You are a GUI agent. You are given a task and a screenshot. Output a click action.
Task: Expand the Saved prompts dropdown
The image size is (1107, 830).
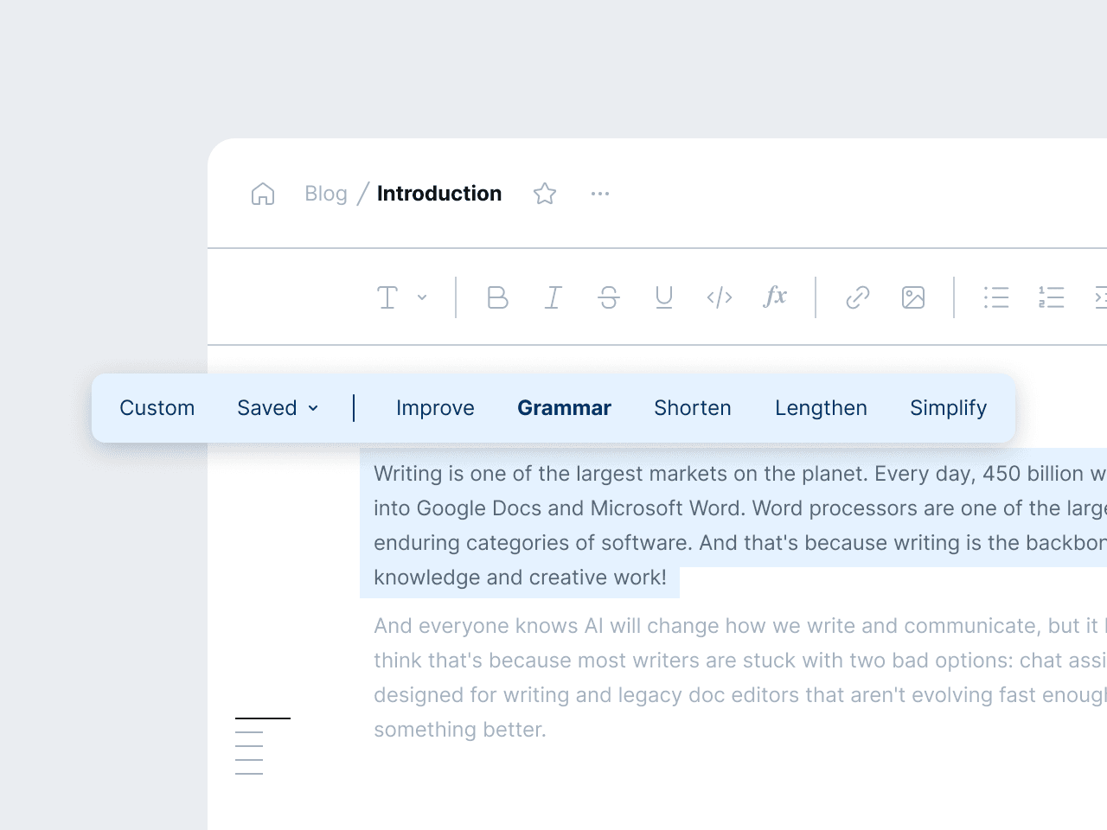point(278,408)
